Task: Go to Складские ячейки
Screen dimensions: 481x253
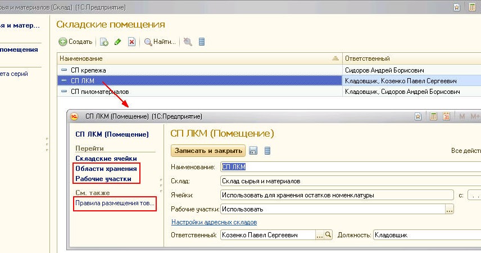Action: tap(106, 159)
